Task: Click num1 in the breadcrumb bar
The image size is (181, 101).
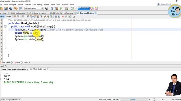Action: pyautogui.click(x=26, y=62)
